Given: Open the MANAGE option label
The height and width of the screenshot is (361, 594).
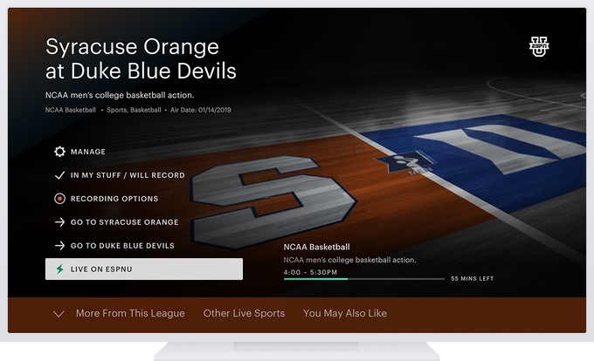Looking at the screenshot, I should pos(88,152).
